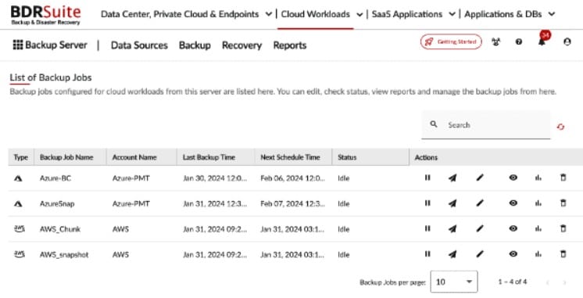
Task: Open the user management group icon
Action: coord(495,41)
